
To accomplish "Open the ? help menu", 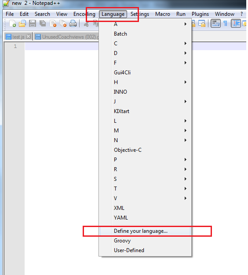I will (x=241, y=14).
